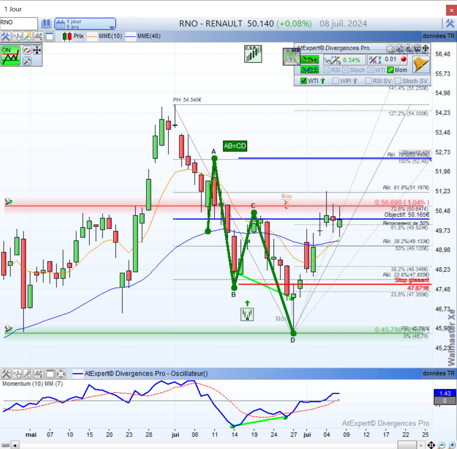
Task: Uncheck the Mom checkbox
Action: tap(390, 70)
